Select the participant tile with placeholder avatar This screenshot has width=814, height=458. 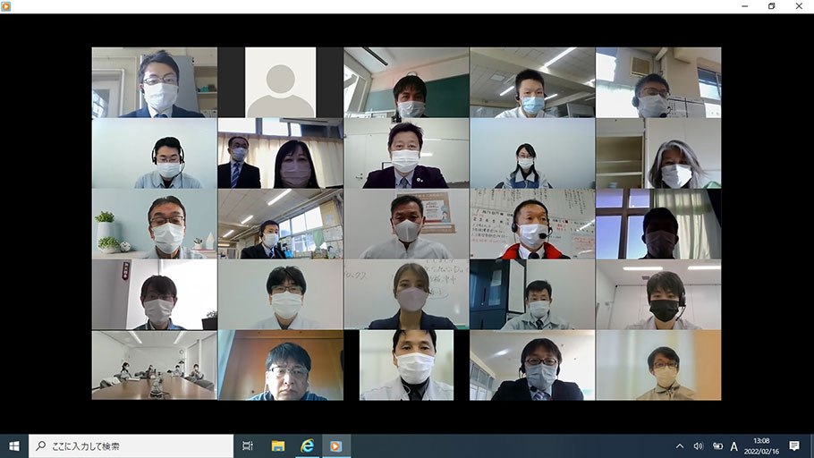pos(280,82)
